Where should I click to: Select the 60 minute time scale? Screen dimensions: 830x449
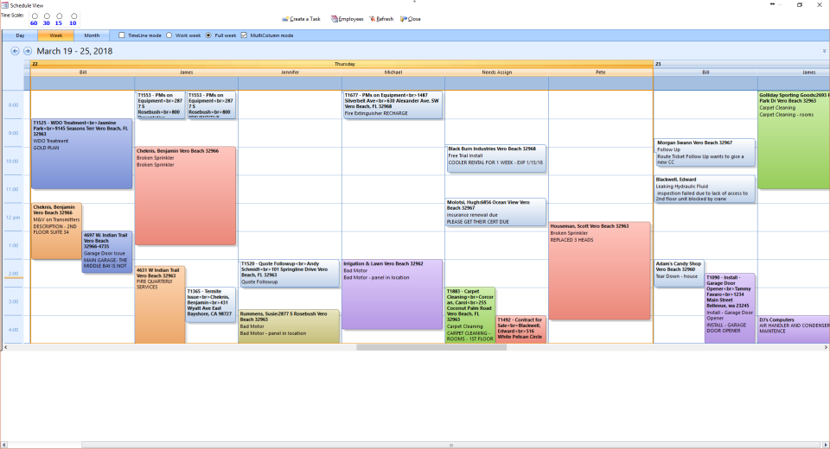[35, 16]
